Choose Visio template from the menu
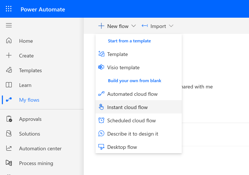Viewport: 249px width, 175px height. tap(138, 67)
